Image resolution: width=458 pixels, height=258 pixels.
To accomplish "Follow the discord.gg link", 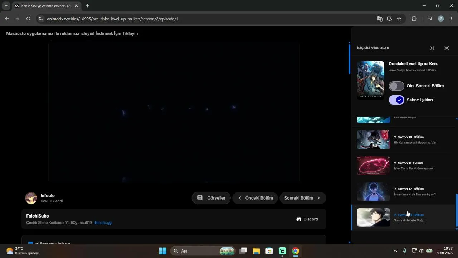I will tap(102, 223).
